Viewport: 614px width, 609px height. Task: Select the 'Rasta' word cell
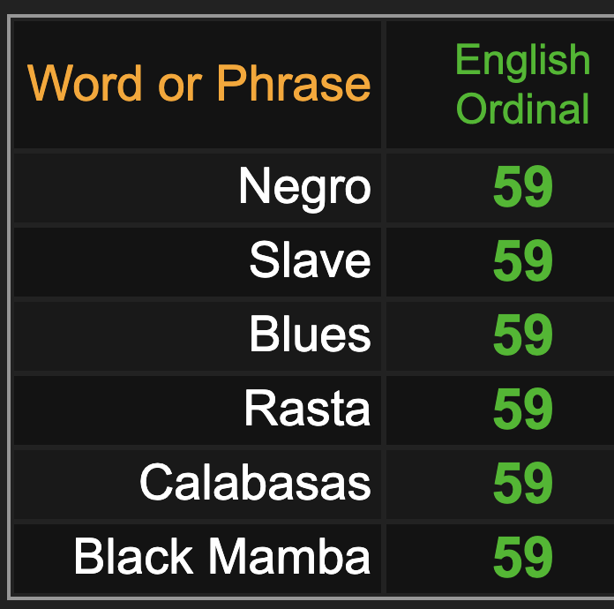[198, 410]
